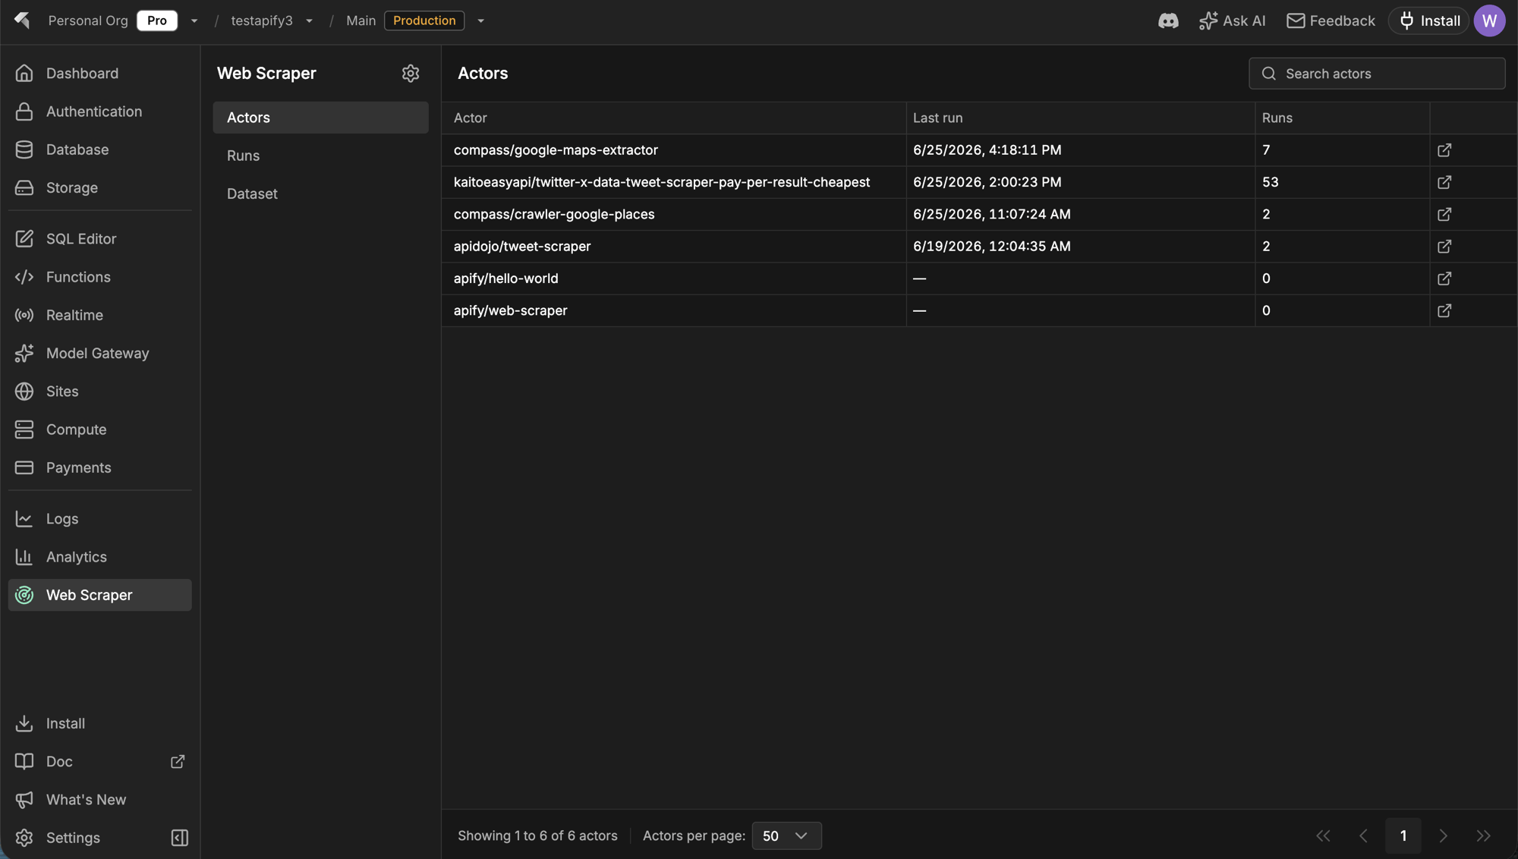Click the Payments card icon
This screenshot has width=1518, height=859.
click(x=24, y=467)
